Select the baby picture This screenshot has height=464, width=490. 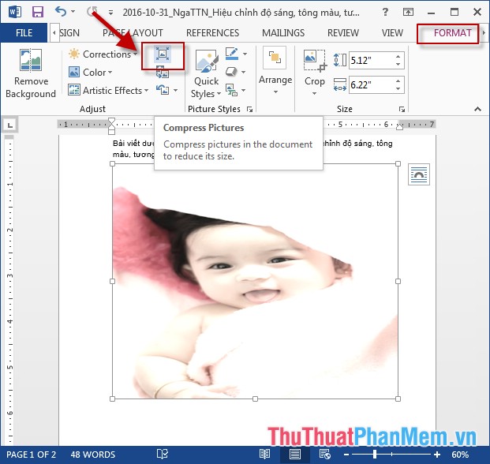coord(255,281)
